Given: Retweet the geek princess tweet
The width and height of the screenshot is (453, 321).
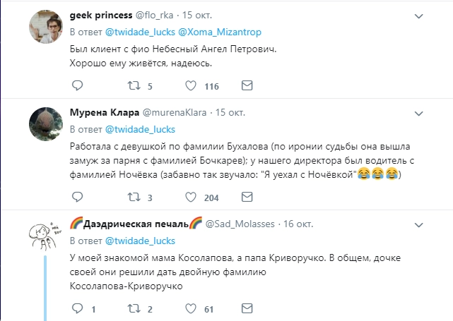Looking at the screenshot, I should (x=133, y=86).
